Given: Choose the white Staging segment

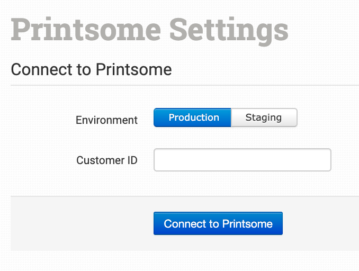Looking at the screenshot, I should pyautogui.click(x=264, y=118).
